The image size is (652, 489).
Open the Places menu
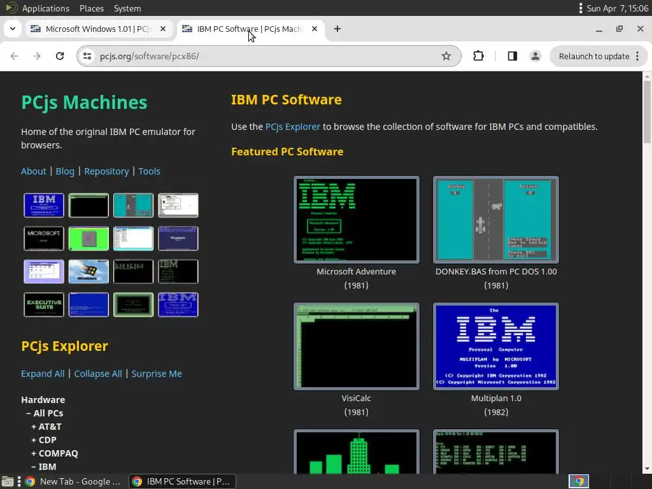coord(92,8)
